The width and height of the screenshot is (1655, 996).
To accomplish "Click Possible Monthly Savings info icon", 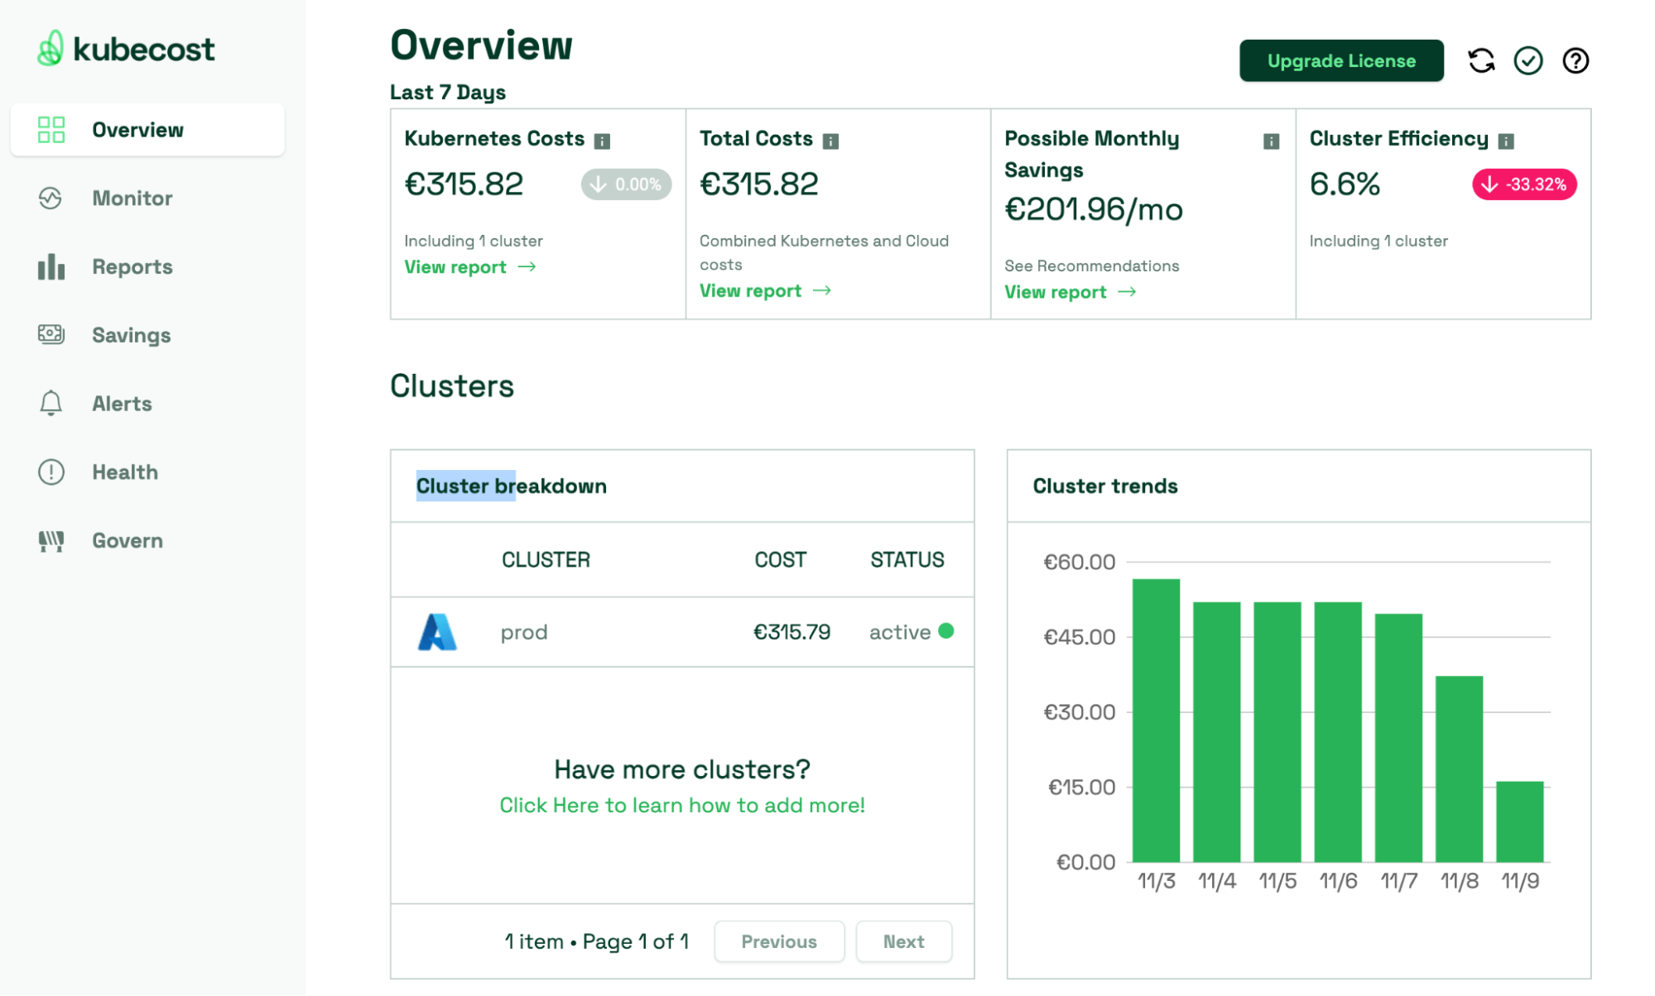I will (x=1272, y=141).
